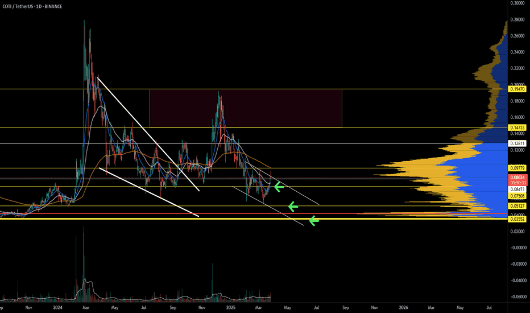This screenshot has width=530, height=313.
Task: Click the 0.30000 price axis tick
Action: coord(517,3)
